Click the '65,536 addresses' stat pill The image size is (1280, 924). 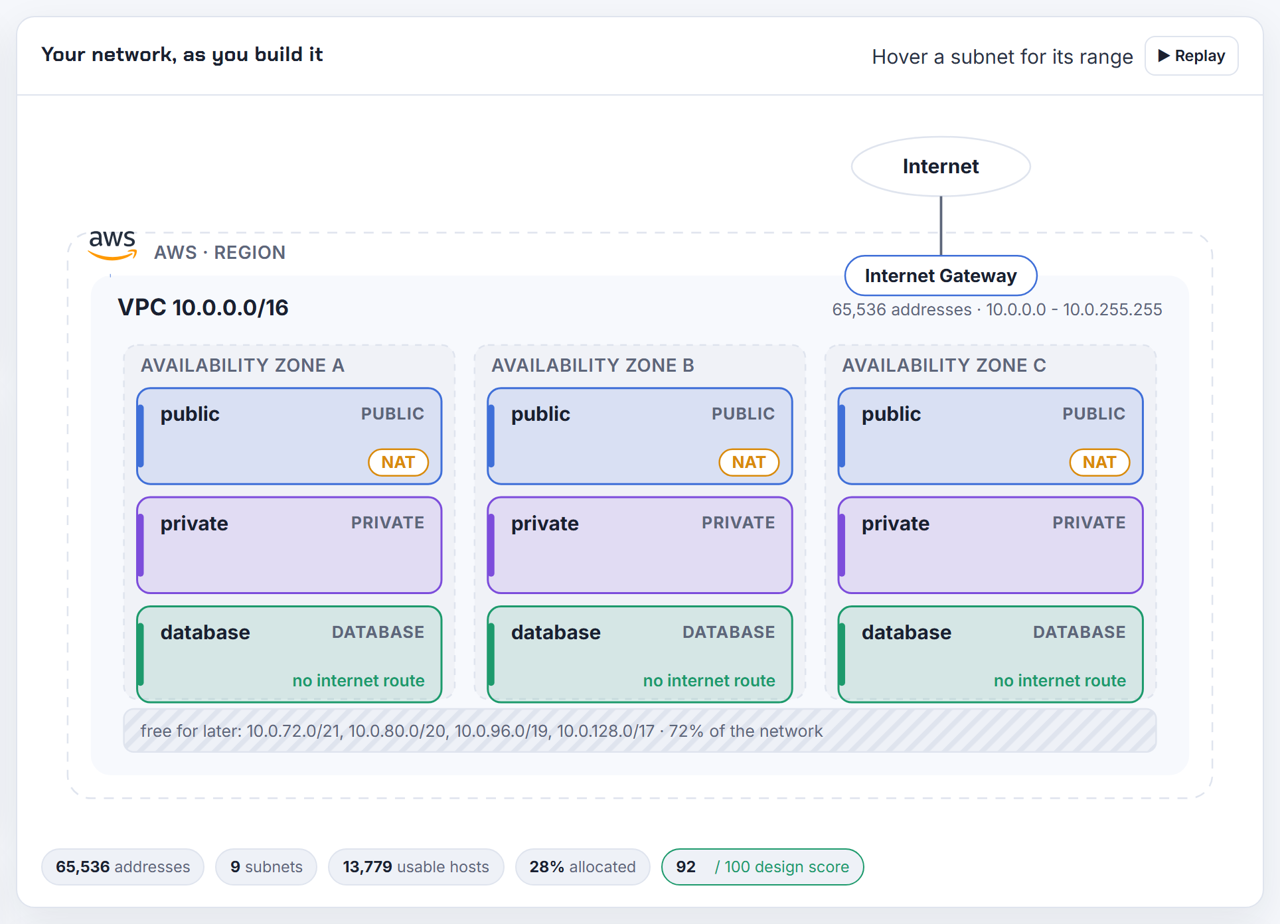click(123, 867)
